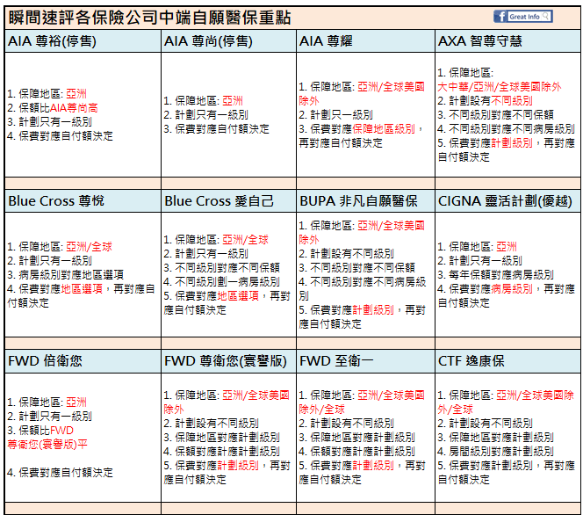
Task: Select the title 瞬間速評各保險公司中端自願醫保重點
Action: (149, 18)
